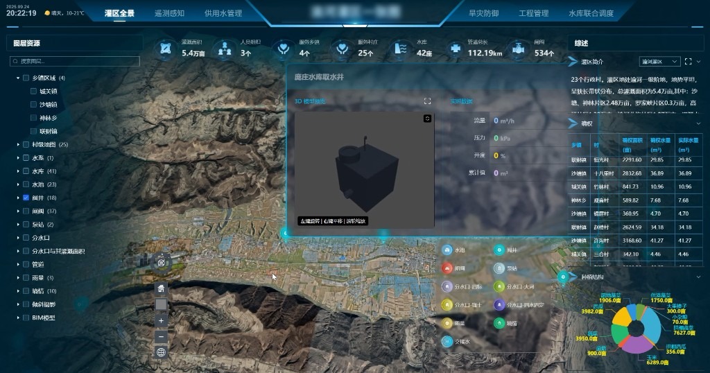Check the 沙塘镇 layer checkbox
The width and height of the screenshot is (710, 373).
[x=33, y=105]
